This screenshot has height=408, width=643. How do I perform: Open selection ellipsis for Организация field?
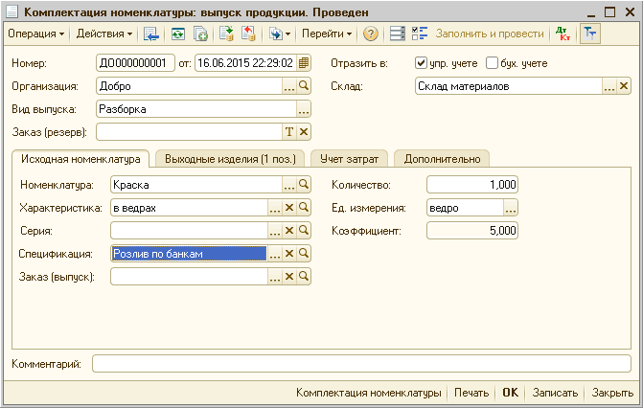pyautogui.click(x=289, y=86)
